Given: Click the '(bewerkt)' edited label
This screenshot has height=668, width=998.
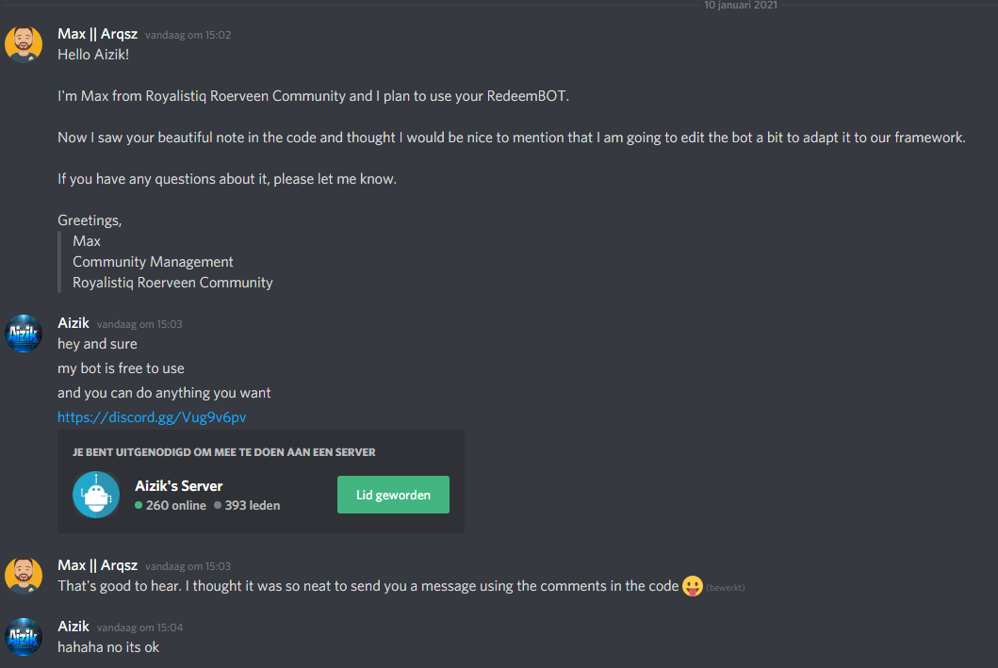Looking at the screenshot, I should coord(725,588).
